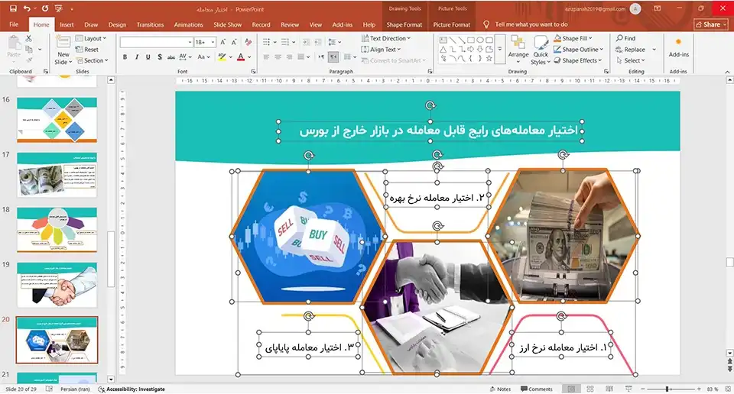Open the Transitions tab
Viewport: 734px width, 394px height.
click(x=151, y=24)
